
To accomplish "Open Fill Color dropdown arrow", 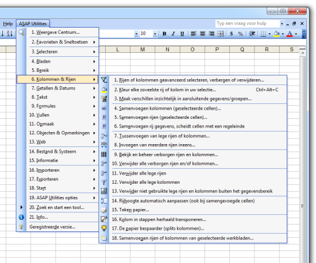I will pos(283,34).
